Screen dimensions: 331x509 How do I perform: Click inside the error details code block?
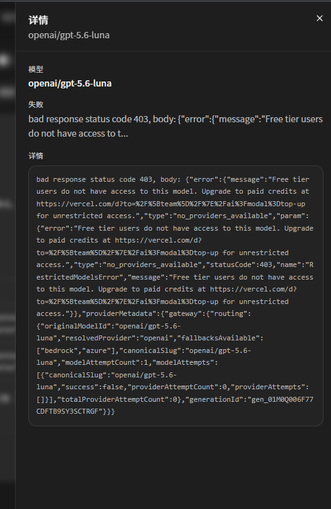[x=176, y=296]
